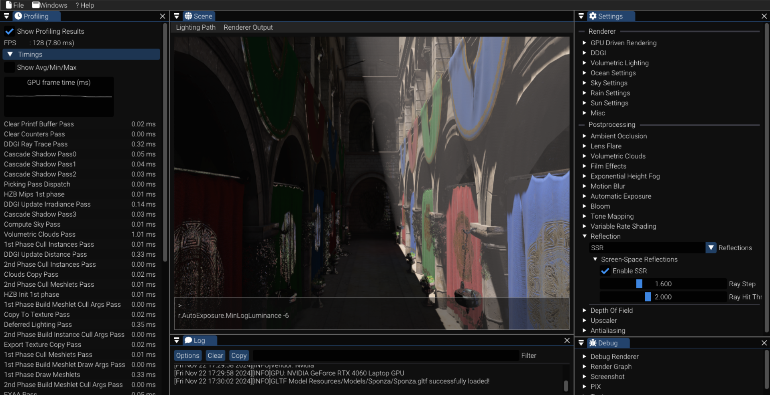Open the Profiling panel dock menu arrow
This screenshot has width=770, height=395.
point(6,16)
